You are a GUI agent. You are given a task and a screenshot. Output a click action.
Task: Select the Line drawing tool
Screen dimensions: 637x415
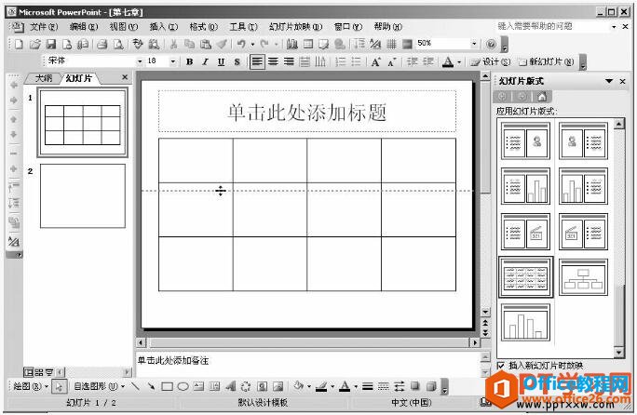[x=135, y=386]
